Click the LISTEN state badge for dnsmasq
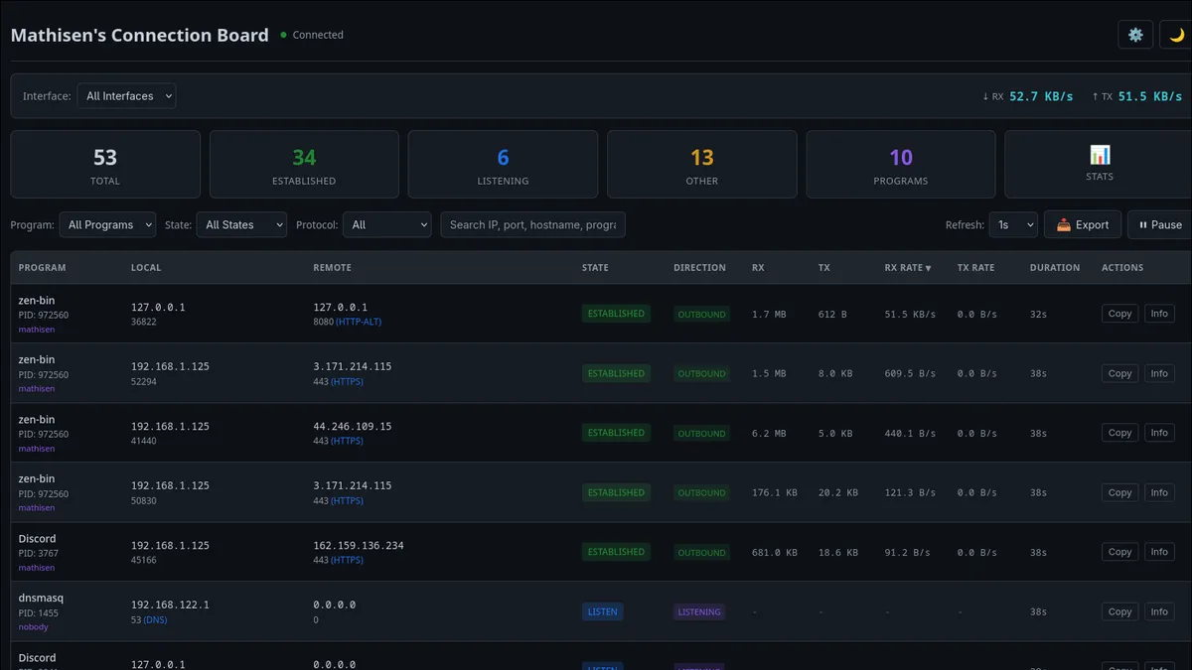The image size is (1192, 670). coord(602,611)
